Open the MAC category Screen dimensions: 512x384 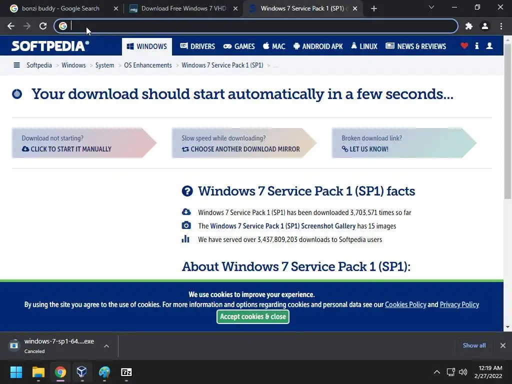[274, 46]
